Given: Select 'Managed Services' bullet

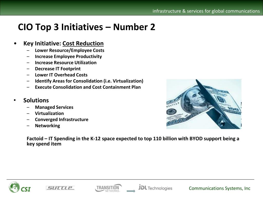Looking at the screenshot, I should [x=54, y=107].
